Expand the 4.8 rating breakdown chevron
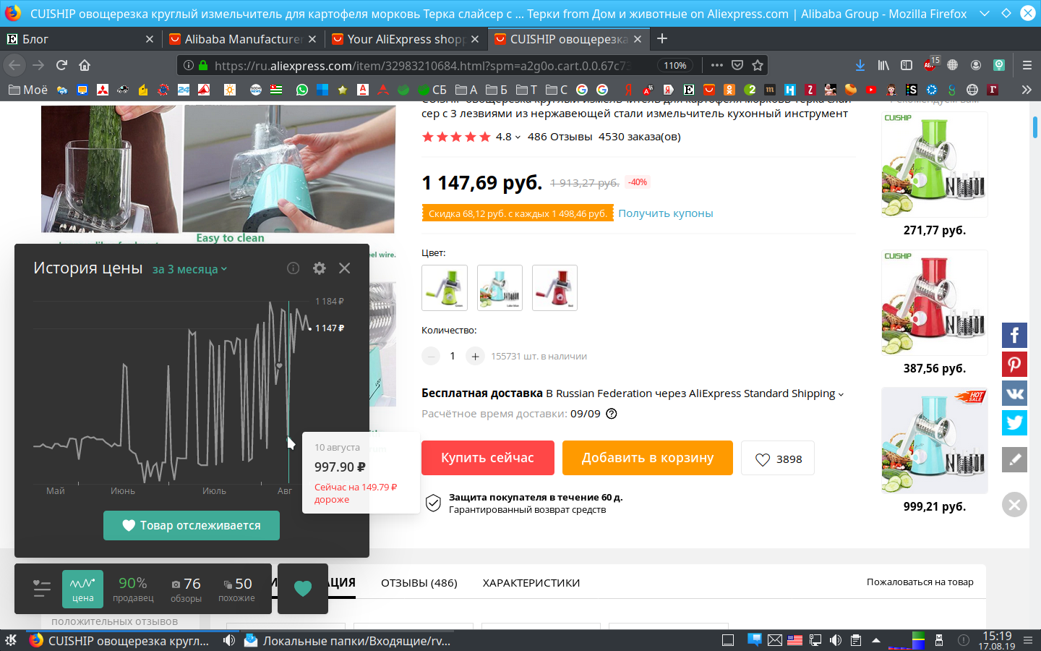 518,137
